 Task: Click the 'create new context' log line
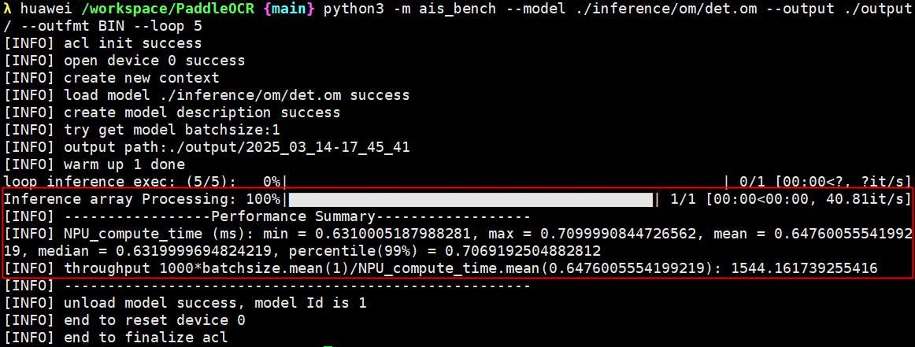point(141,78)
